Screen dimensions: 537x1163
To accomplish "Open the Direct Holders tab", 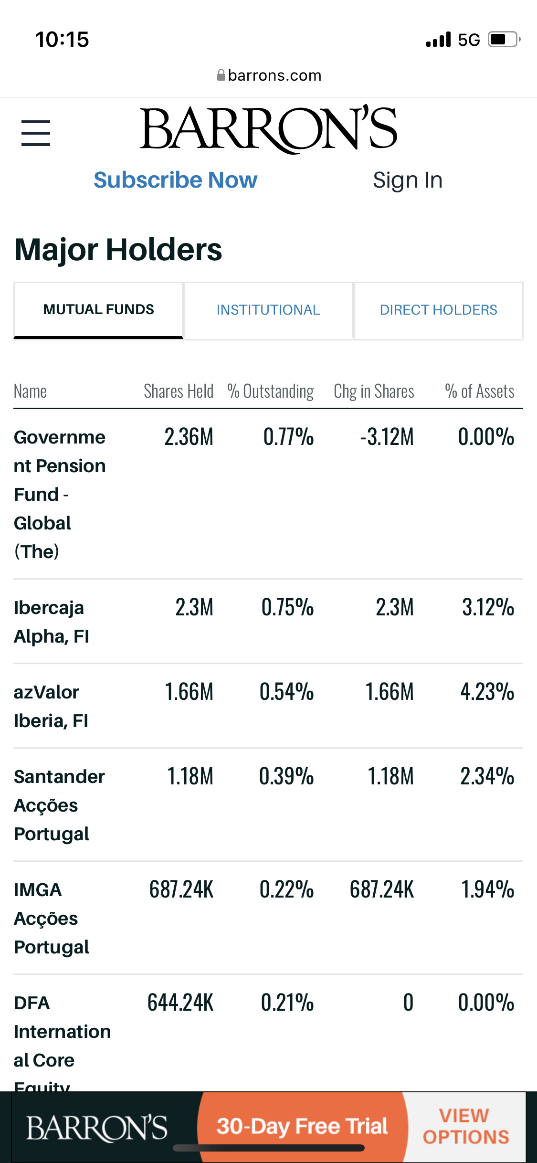I will (x=438, y=310).
